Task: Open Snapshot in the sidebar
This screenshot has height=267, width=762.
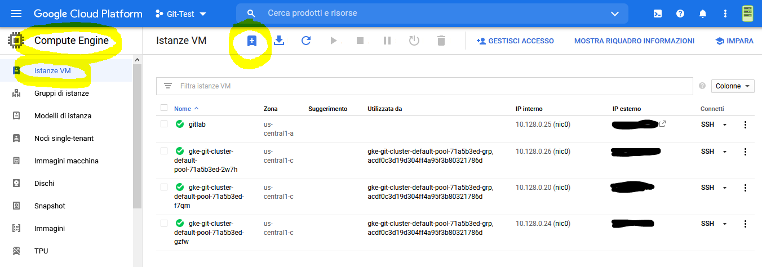Action: tap(67, 206)
